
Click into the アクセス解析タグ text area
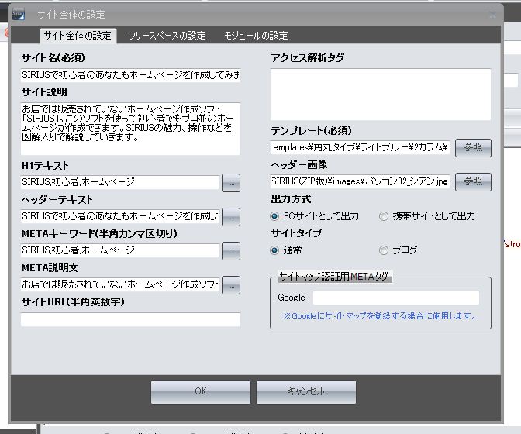click(x=381, y=95)
